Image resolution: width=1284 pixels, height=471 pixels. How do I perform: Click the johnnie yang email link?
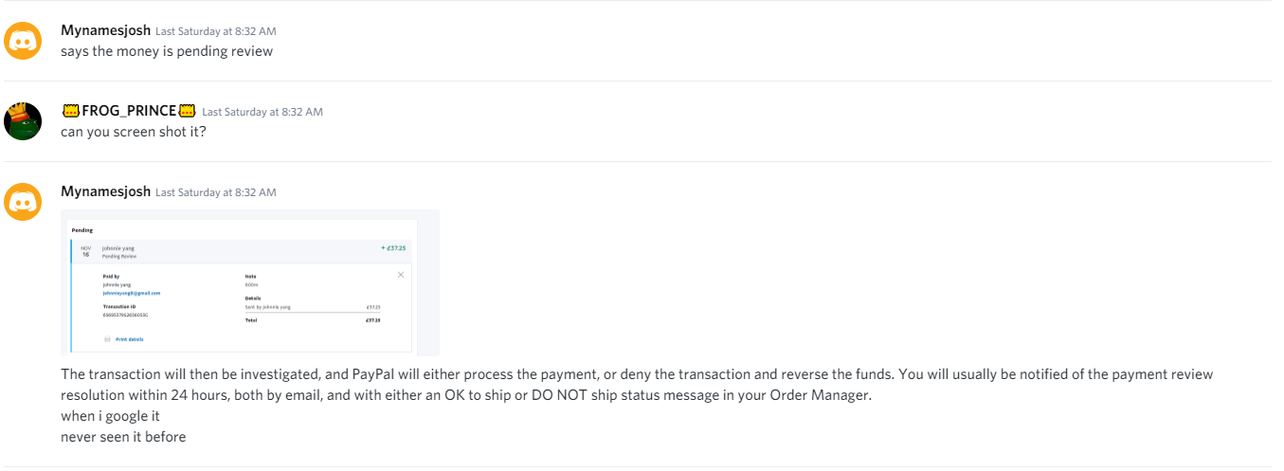click(131, 293)
